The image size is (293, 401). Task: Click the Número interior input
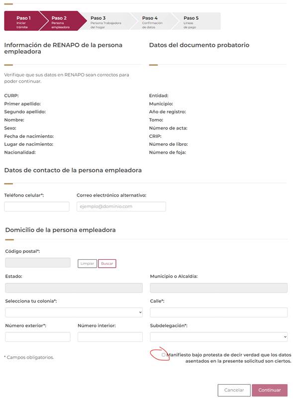coord(110,337)
